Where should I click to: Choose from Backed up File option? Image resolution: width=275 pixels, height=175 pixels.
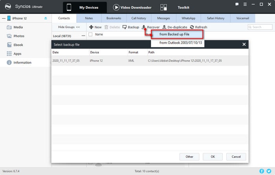point(177,34)
